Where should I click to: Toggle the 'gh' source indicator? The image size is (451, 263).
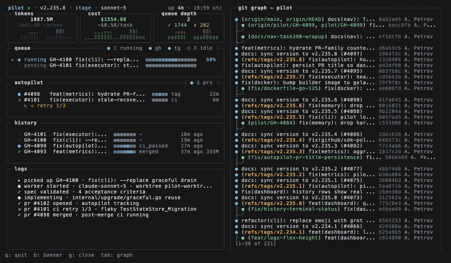[x=155, y=48]
